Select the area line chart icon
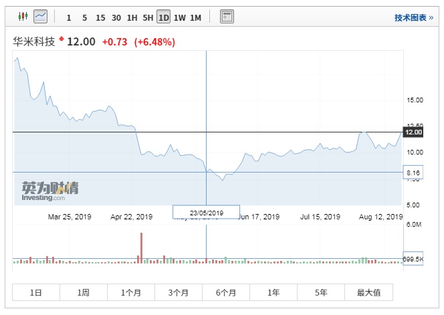 tap(40, 16)
